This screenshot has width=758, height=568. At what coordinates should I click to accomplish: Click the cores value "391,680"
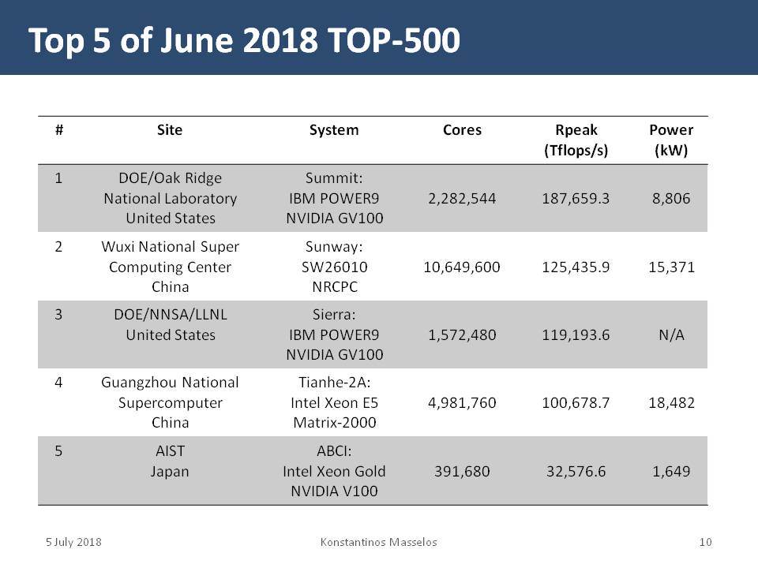point(462,472)
